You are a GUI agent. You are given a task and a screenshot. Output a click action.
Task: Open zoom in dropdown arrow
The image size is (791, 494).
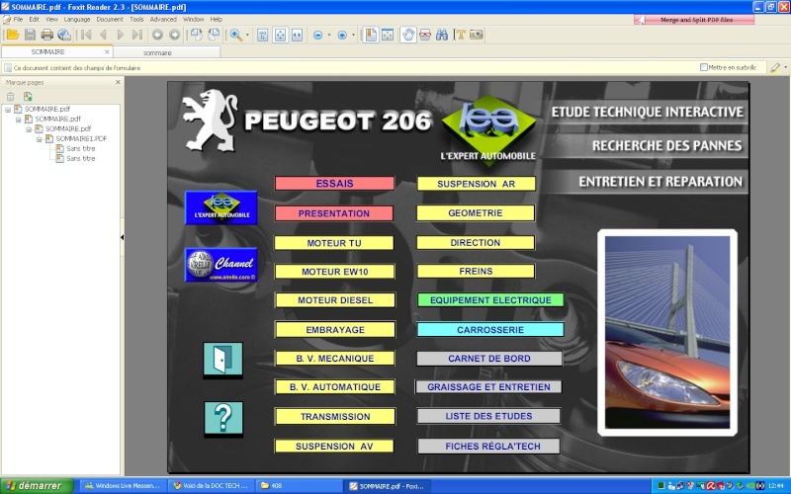tap(353, 35)
